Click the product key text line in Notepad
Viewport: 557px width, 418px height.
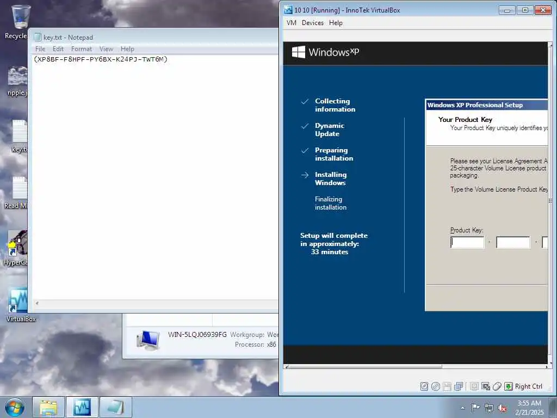coord(101,59)
